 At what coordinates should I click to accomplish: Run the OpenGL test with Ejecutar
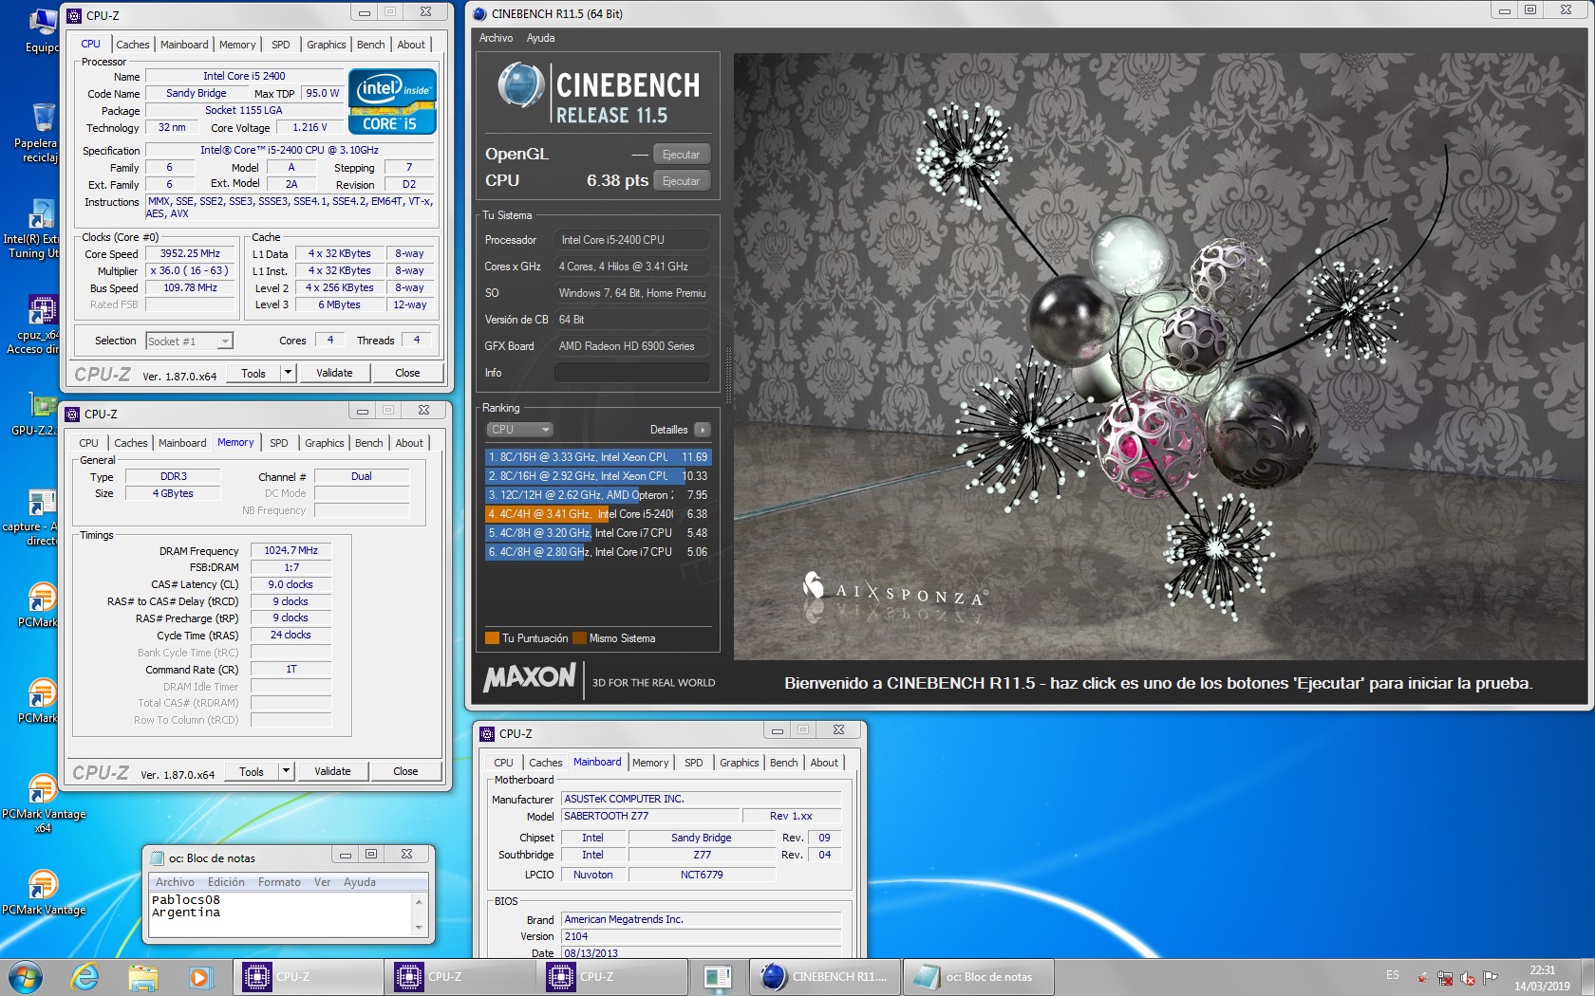[682, 155]
